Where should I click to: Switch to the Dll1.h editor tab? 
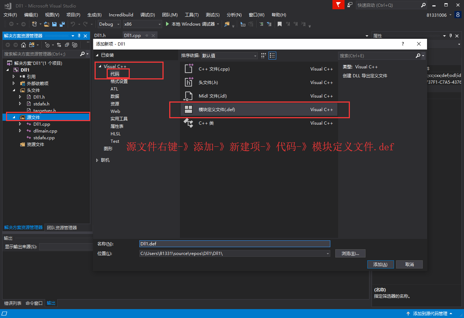(x=100, y=36)
